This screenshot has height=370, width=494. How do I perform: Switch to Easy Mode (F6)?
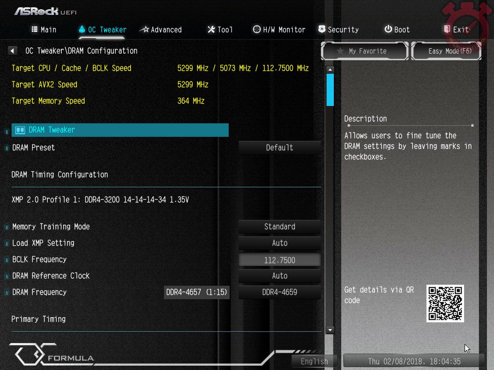pos(446,51)
